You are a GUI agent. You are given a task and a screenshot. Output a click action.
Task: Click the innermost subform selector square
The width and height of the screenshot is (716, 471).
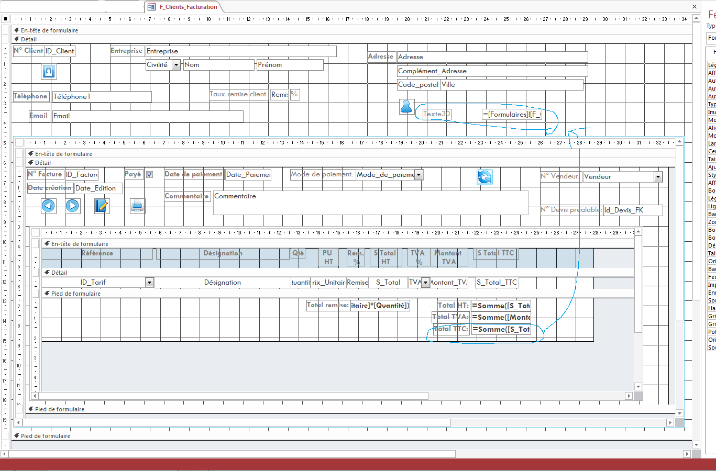click(36, 232)
